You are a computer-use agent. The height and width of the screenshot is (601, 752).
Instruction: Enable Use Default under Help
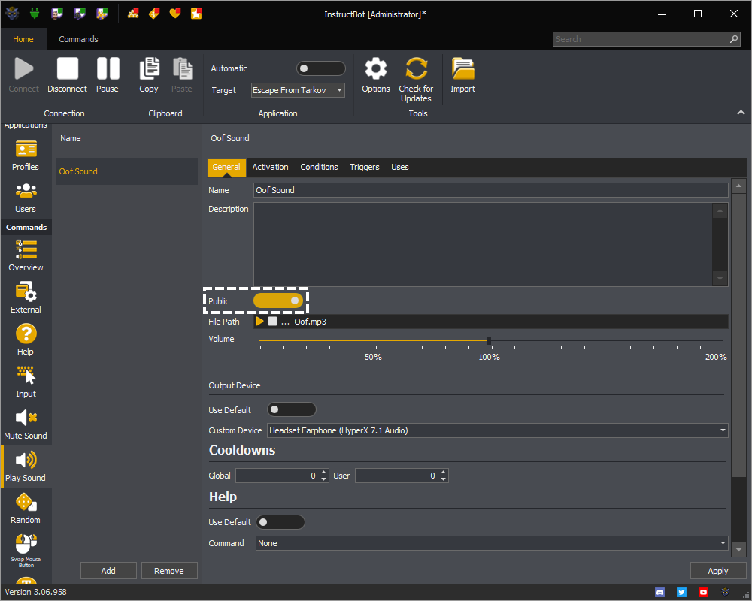(x=280, y=522)
